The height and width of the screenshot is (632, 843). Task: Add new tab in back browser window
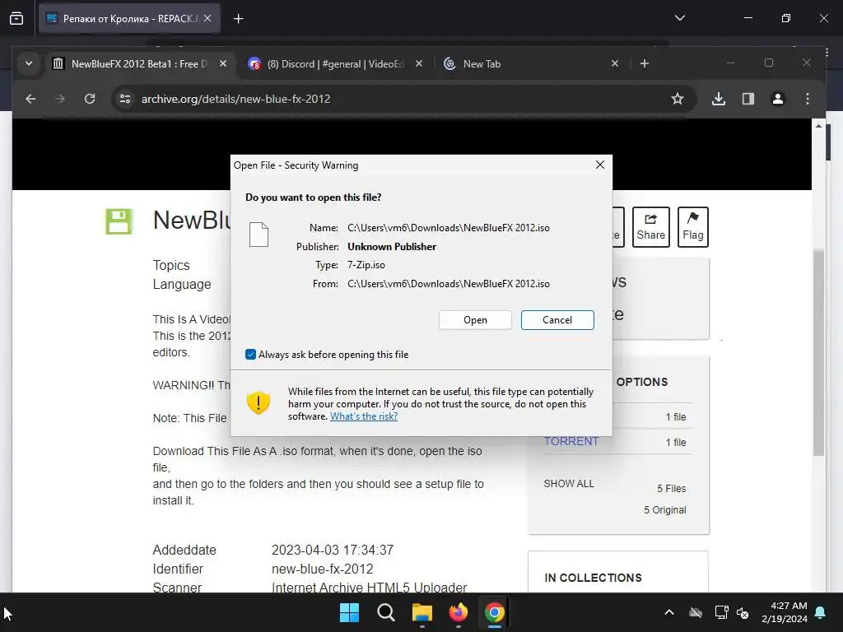coord(238,19)
